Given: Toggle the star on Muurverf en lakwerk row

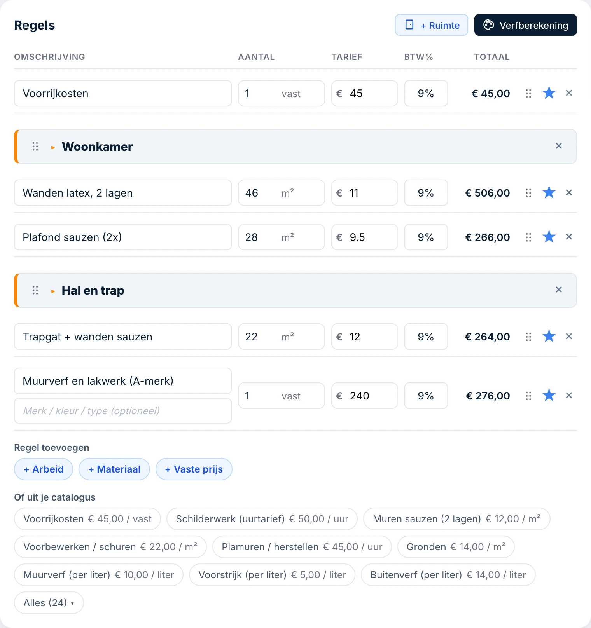Looking at the screenshot, I should pos(549,395).
